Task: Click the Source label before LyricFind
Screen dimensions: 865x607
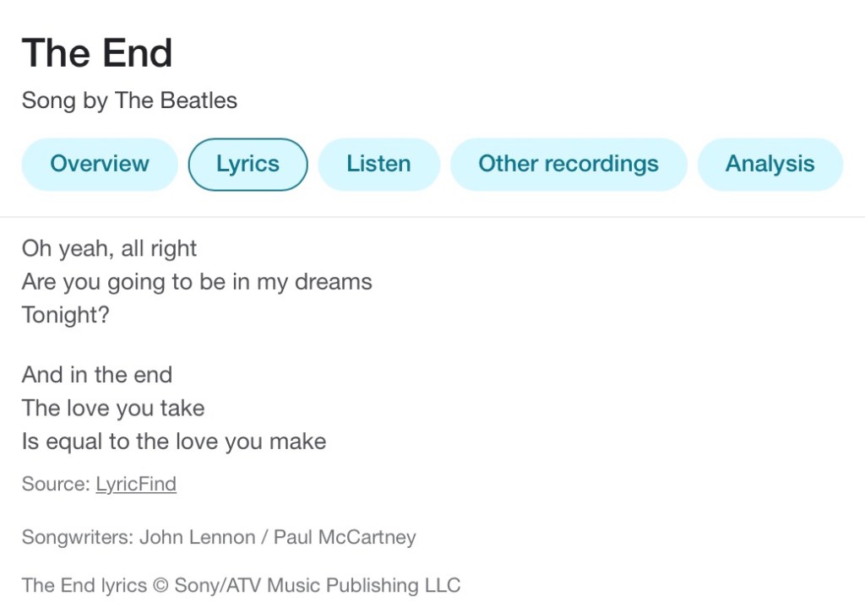Action: click(55, 485)
